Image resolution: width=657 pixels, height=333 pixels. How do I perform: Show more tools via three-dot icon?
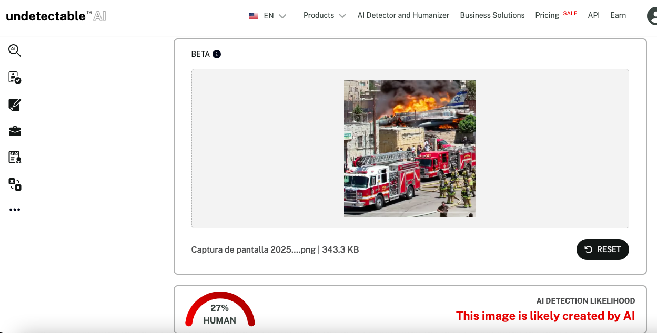click(x=15, y=210)
